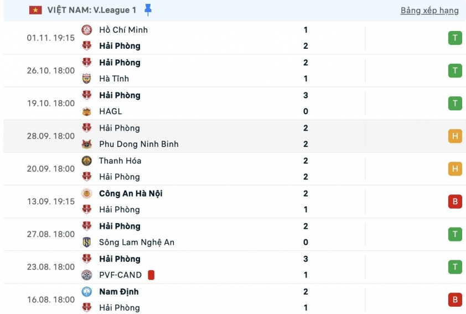Screen dimensions: 466x314
Task: Select the Hải Phòng vs Hà Tĩnh match row
Action: tap(221, 71)
